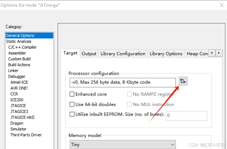
Task: Toggle Use 64-bit doubles checkbox
Action: [72, 104]
